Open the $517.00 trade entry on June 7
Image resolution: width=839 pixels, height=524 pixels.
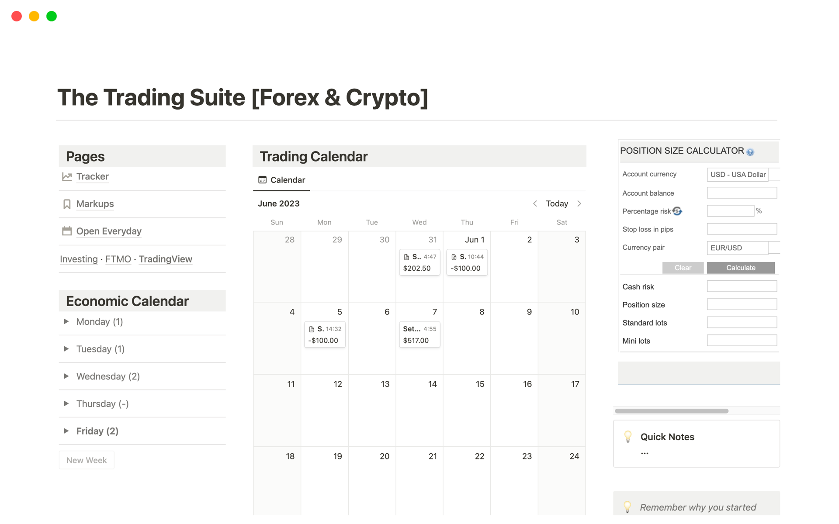[419, 335]
